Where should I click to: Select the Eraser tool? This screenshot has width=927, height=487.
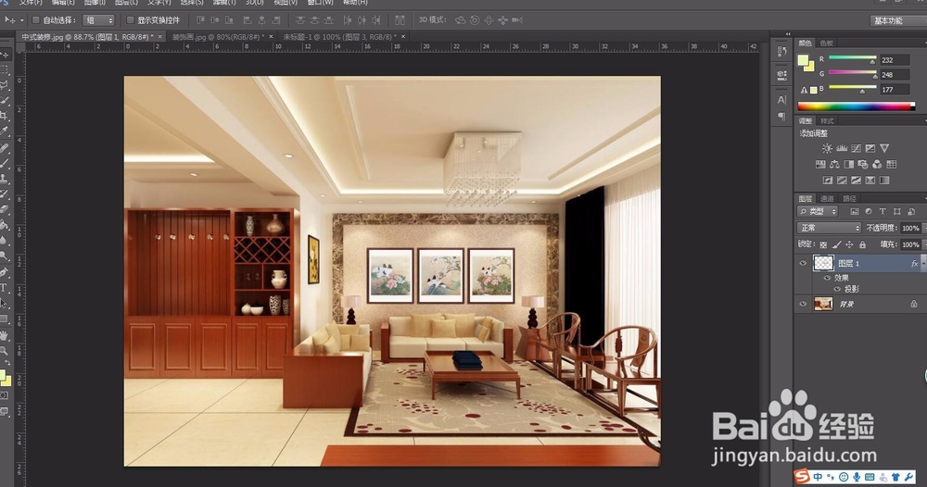pos(4,209)
